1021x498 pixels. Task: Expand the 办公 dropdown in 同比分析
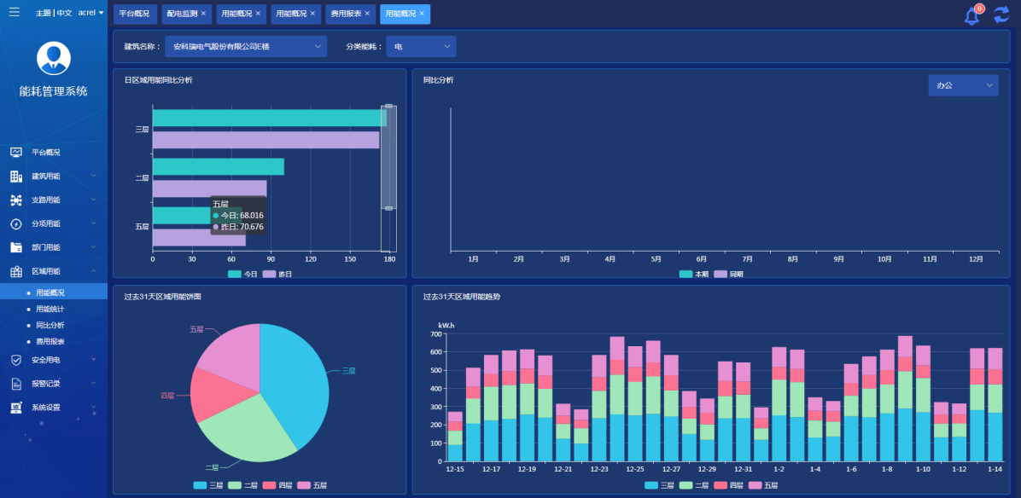tap(963, 85)
